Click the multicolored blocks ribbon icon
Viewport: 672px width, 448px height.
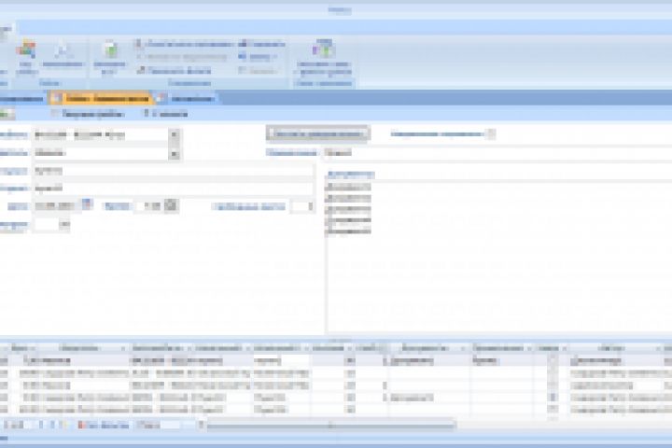click(x=26, y=49)
